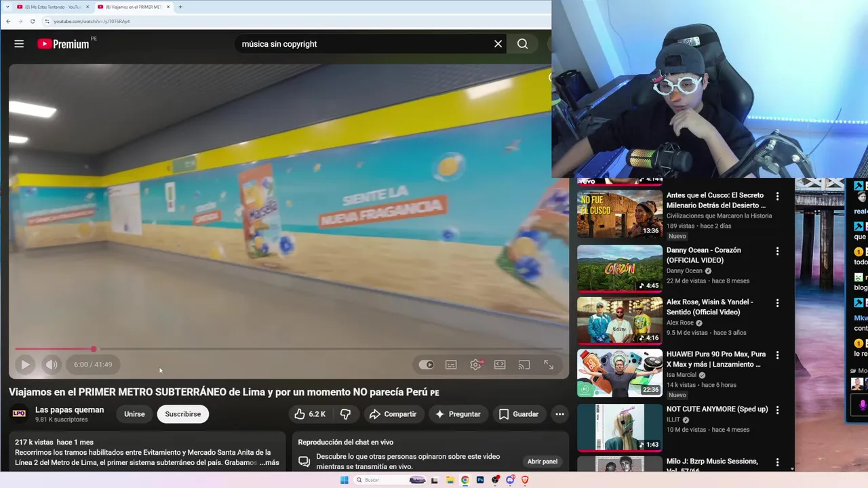The image size is (868, 488).
Task: Run search with the magnifier button
Action: pos(522,43)
